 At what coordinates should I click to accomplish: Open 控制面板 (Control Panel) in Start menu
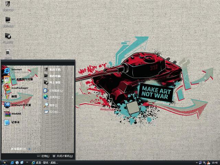53,91
